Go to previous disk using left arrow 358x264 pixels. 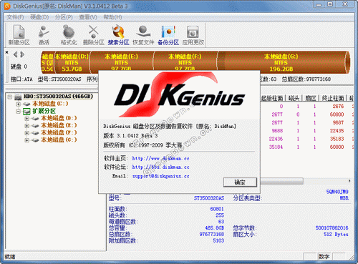pos(16,54)
